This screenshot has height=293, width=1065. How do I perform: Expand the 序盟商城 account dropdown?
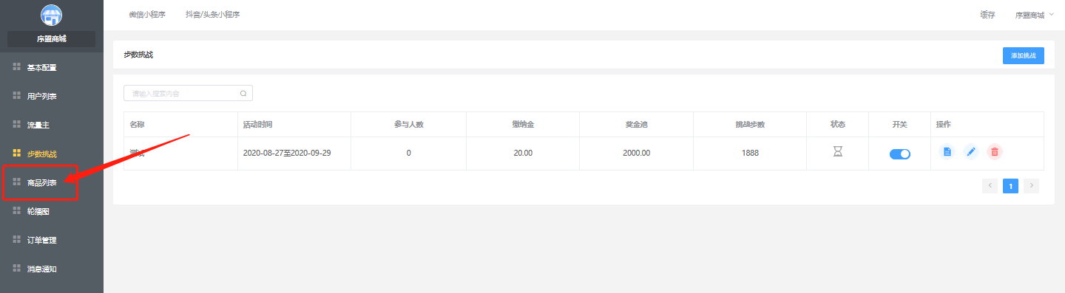pos(1035,15)
